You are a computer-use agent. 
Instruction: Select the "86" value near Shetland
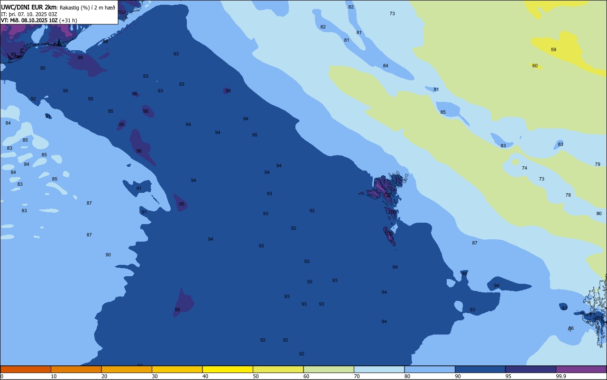coord(571,328)
